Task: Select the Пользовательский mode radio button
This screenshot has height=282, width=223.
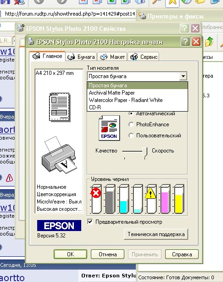Action: [x=131, y=135]
